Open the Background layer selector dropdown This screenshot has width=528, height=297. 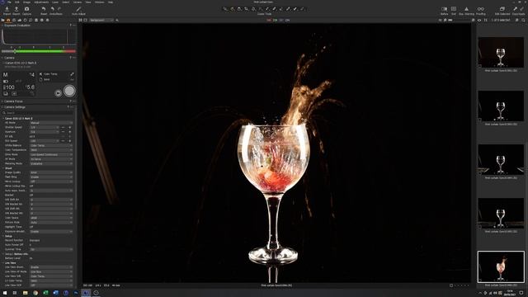[x=101, y=20]
